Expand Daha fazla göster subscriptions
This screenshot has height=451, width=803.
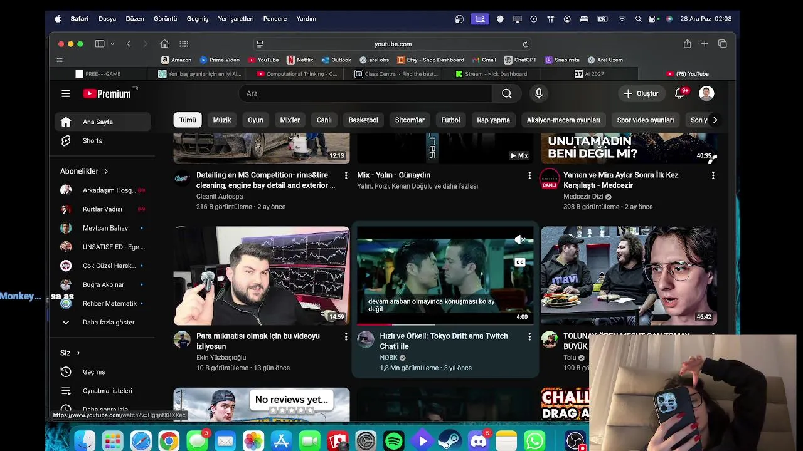coord(103,323)
